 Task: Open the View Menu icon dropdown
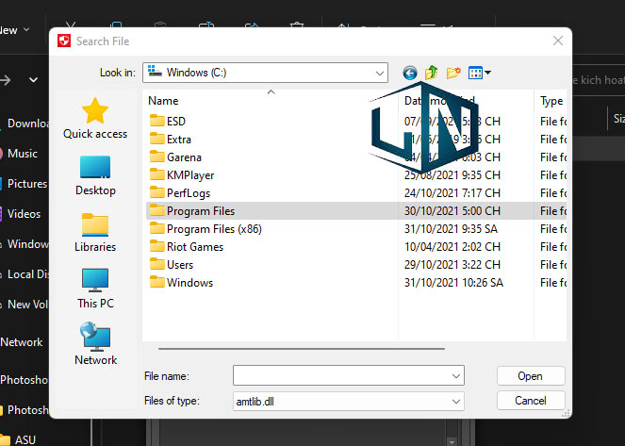[x=479, y=73]
